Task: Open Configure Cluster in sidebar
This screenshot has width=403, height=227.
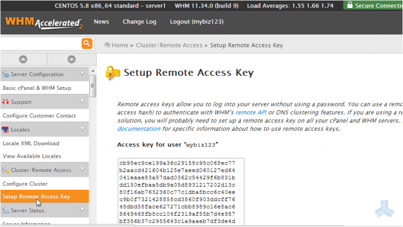Action: point(25,184)
